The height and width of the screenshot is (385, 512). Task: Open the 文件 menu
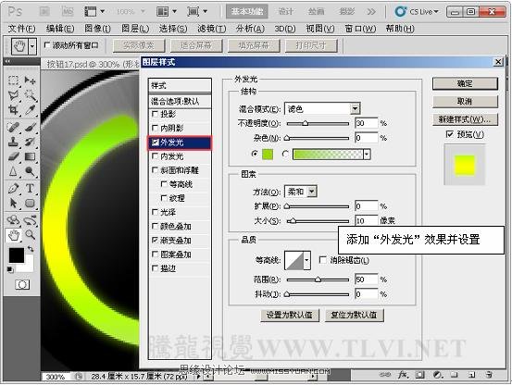[x=21, y=29]
